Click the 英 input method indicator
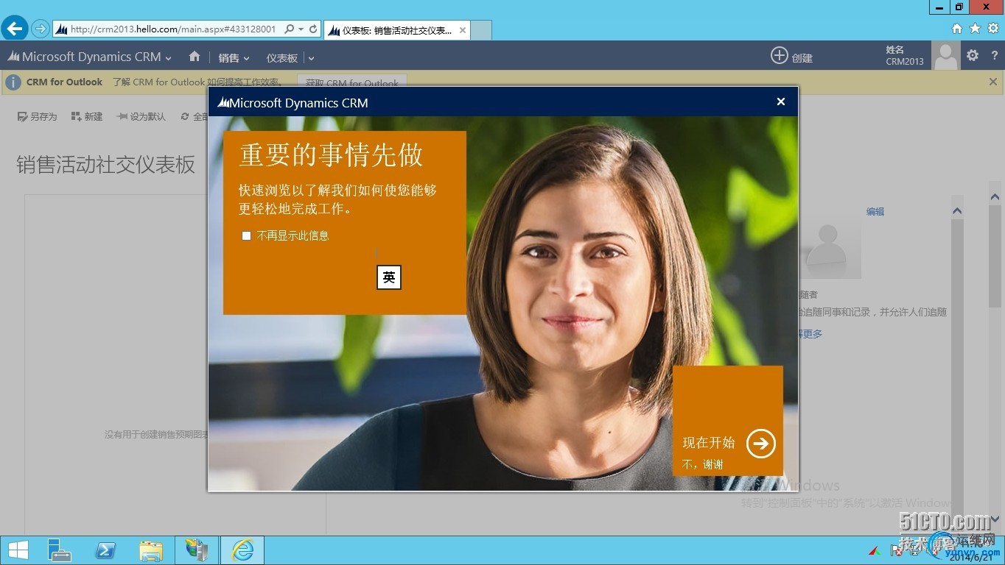 [x=389, y=277]
